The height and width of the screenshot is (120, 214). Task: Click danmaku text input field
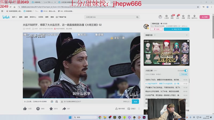click(x=93, y=102)
